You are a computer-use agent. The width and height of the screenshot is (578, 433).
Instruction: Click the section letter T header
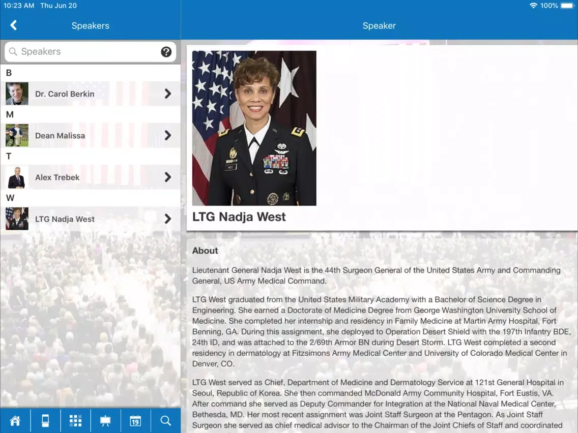(x=9, y=156)
